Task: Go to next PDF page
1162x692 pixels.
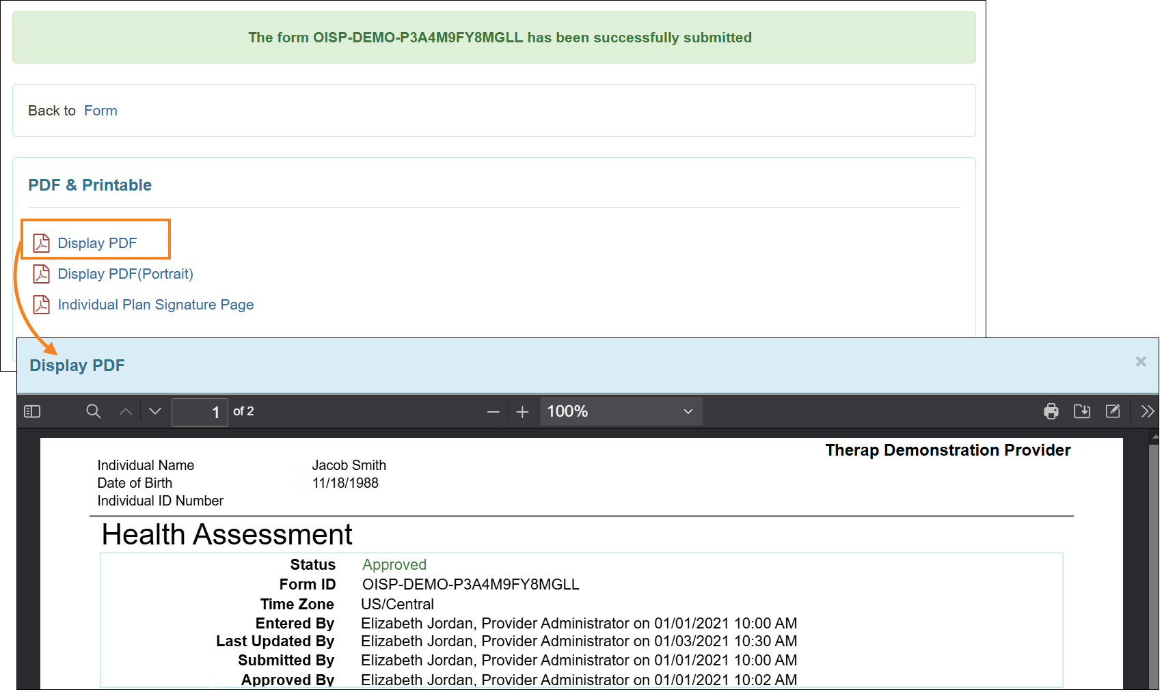Action: point(155,411)
